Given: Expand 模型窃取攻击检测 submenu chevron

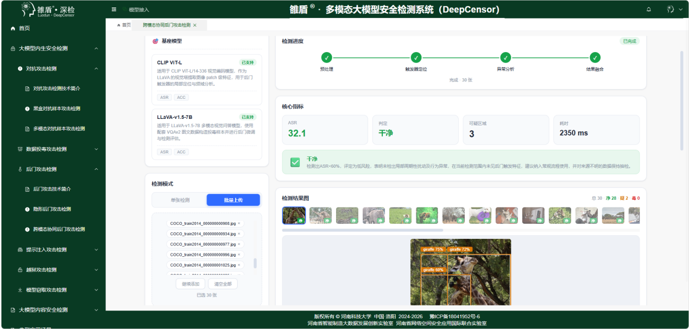Looking at the screenshot, I should click(96, 289).
